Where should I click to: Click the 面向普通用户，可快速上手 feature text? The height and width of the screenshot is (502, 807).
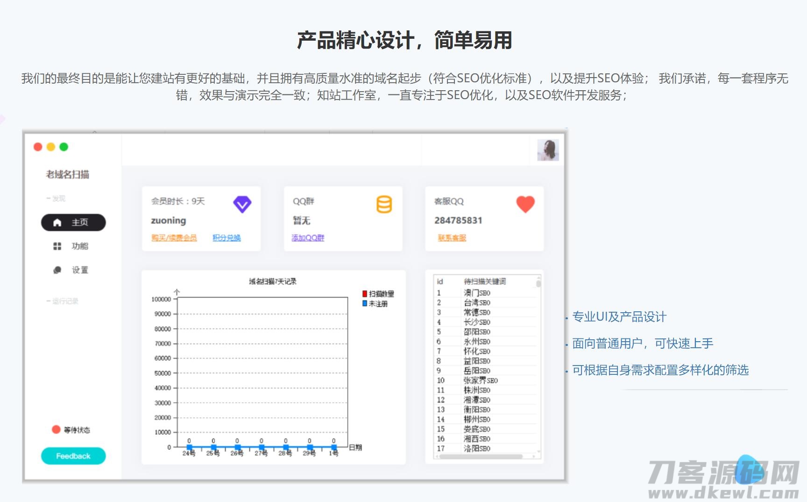[x=643, y=344]
